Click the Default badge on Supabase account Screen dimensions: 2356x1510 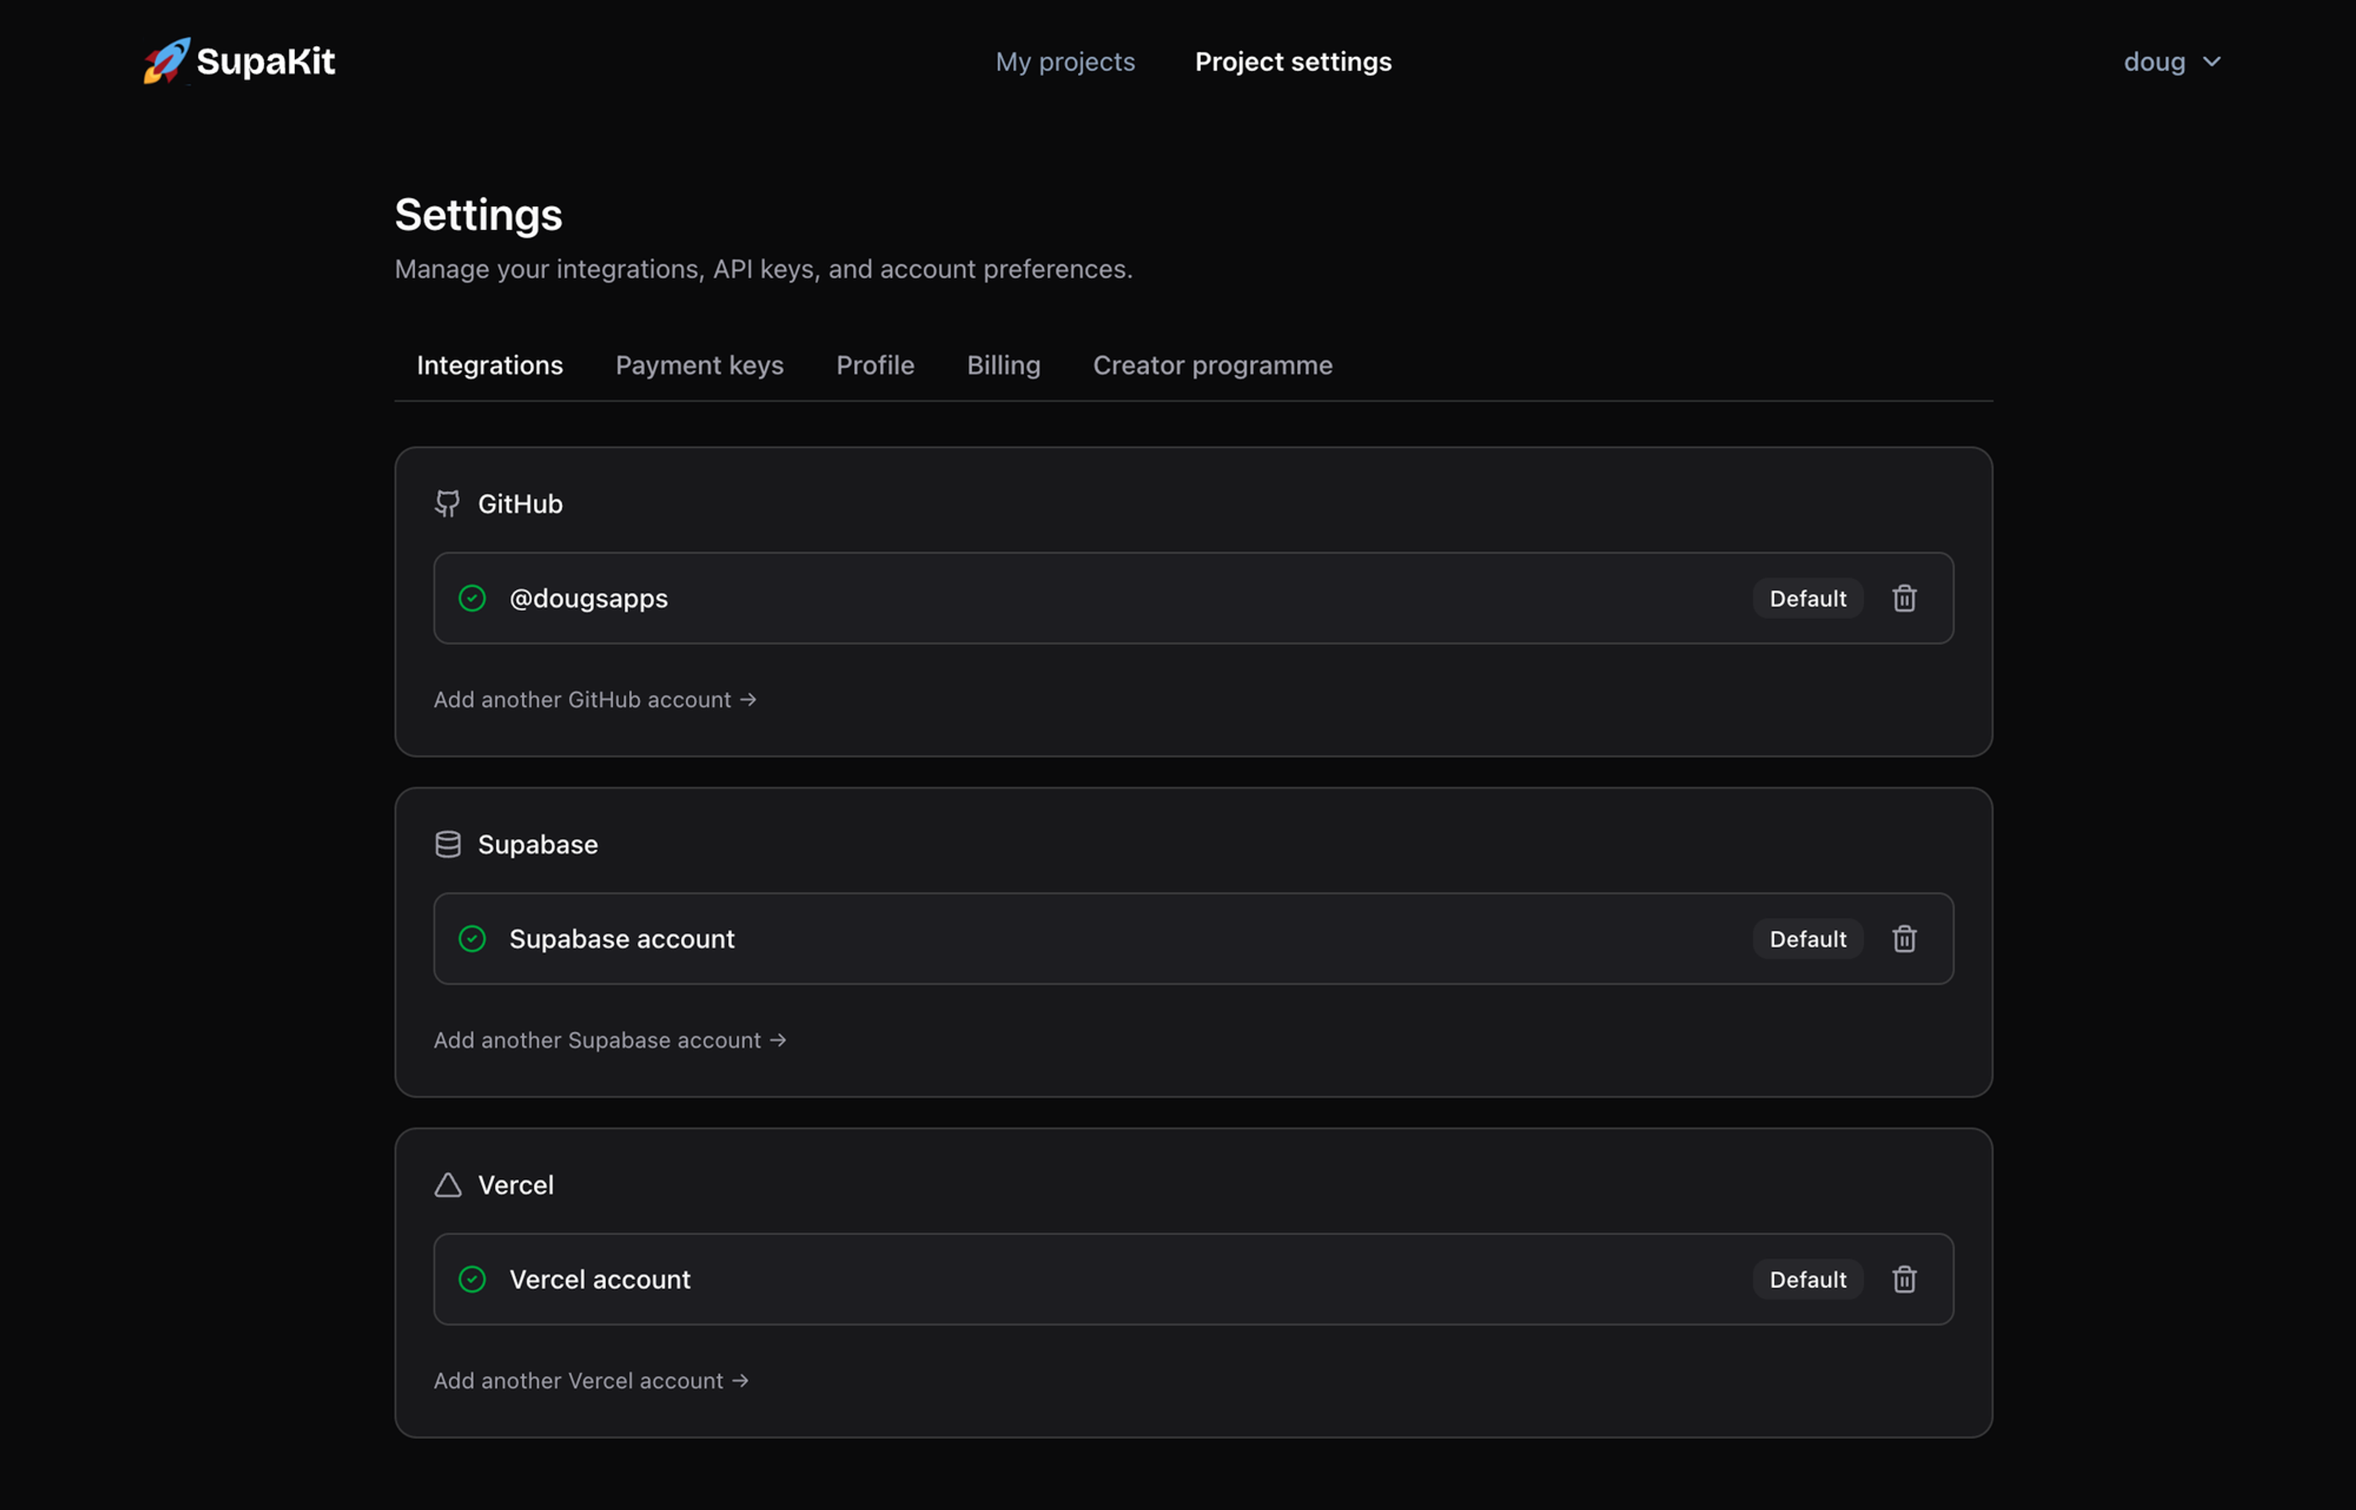[1808, 938]
